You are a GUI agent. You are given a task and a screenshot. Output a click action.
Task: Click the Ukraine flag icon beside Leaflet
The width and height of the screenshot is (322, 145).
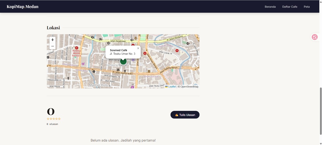click(x=166, y=87)
